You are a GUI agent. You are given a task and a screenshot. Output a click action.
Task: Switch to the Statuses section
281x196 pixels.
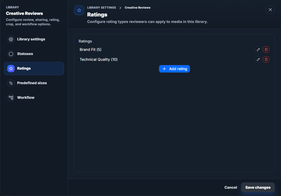[34, 54]
